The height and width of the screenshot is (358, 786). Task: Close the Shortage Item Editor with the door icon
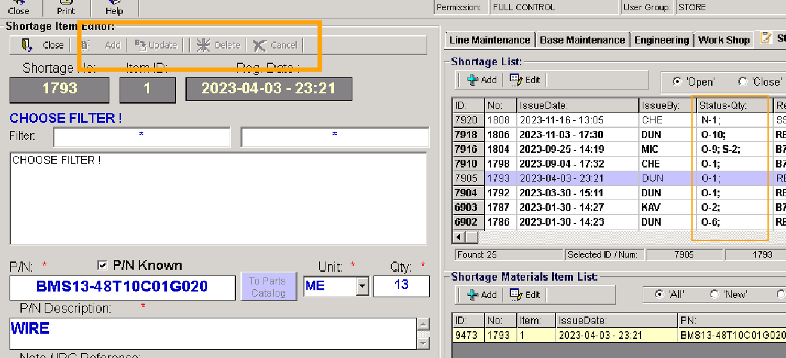(x=42, y=45)
